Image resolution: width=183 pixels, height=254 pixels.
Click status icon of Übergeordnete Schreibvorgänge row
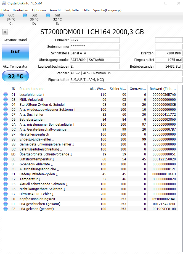point(6,154)
